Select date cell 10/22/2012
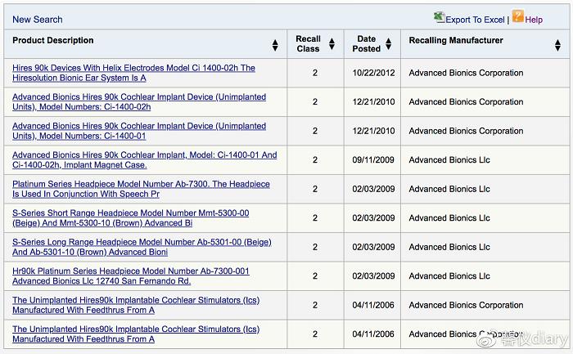The image size is (573, 354). [373, 73]
